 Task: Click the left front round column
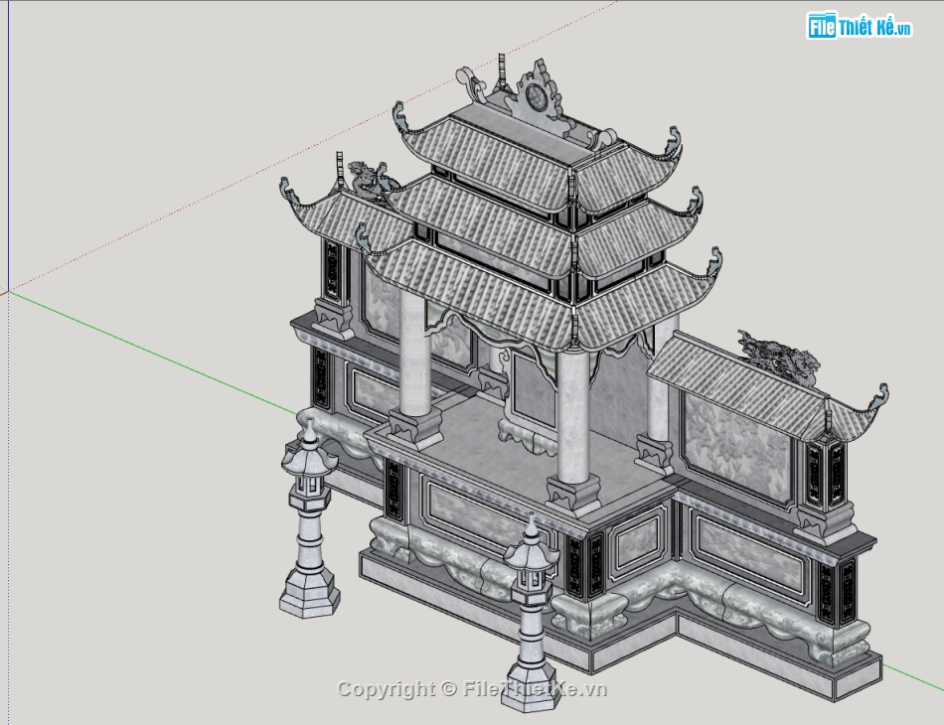pyautogui.click(x=414, y=356)
